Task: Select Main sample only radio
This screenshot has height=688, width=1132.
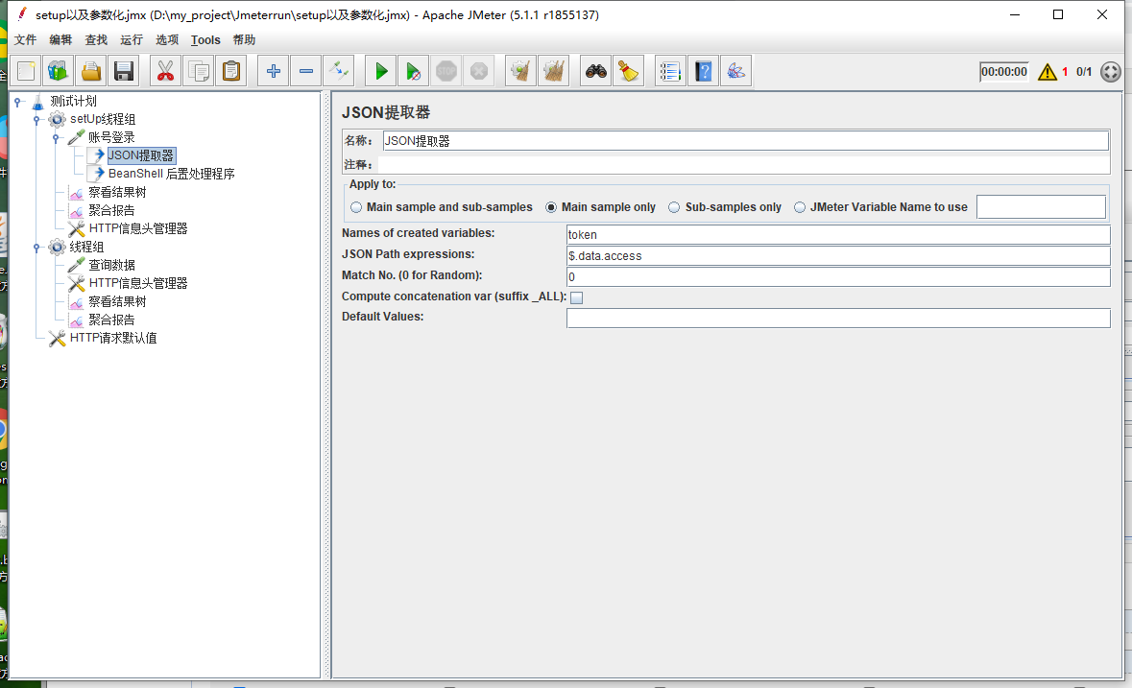Action: coord(551,207)
